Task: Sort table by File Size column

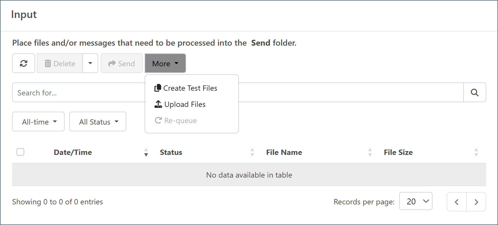Action: click(x=398, y=152)
